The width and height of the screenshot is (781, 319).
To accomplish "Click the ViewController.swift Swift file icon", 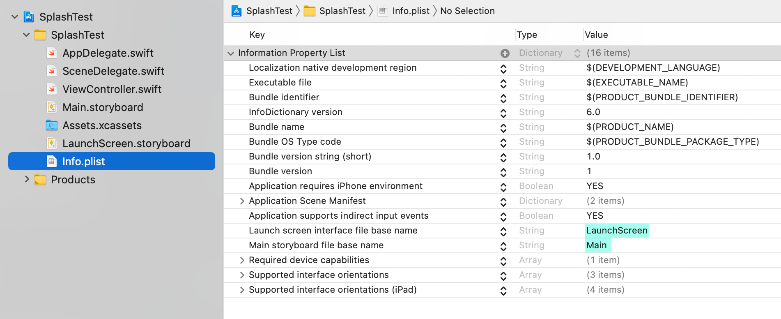I will click(52, 89).
